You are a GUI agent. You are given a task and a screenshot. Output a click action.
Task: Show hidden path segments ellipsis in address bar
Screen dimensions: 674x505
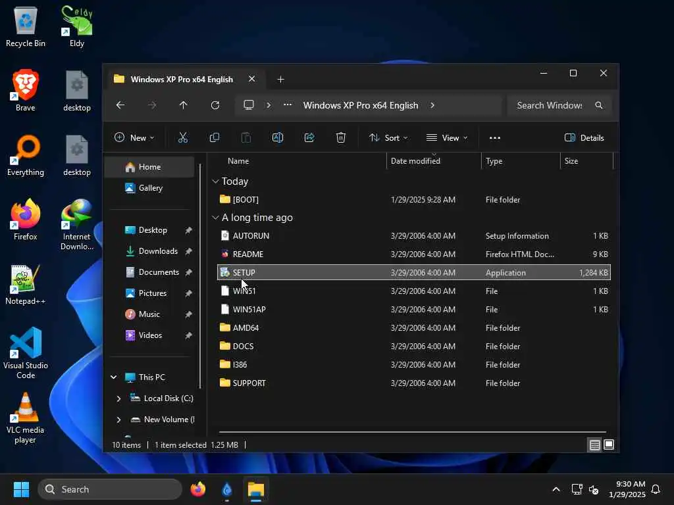(288, 105)
